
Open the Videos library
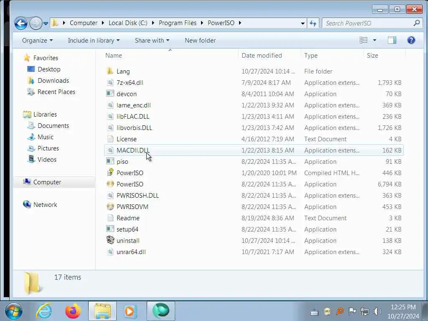point(47,160)
